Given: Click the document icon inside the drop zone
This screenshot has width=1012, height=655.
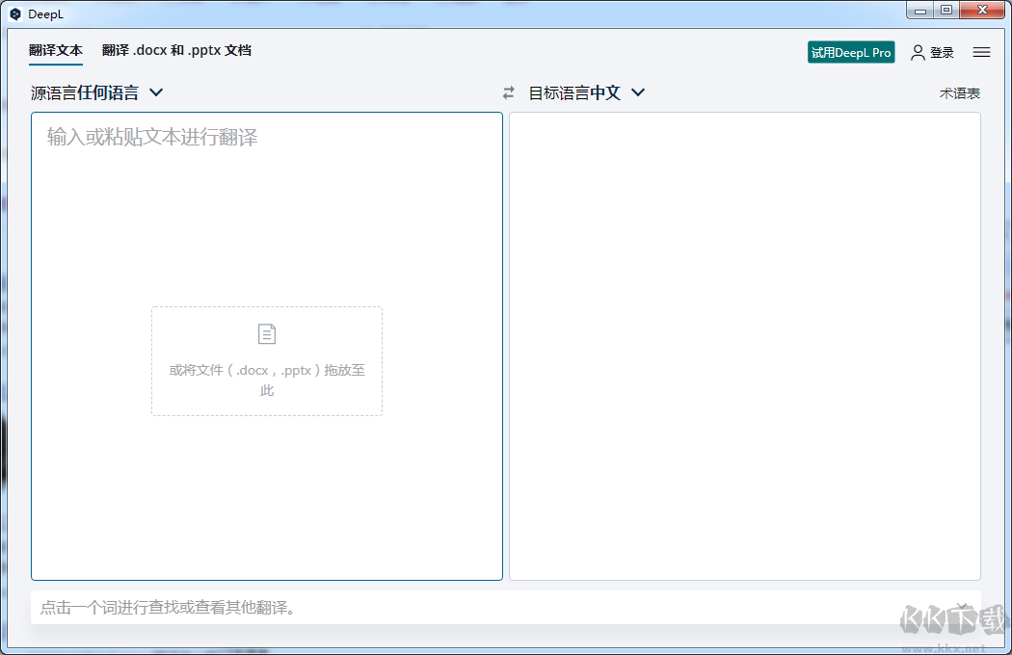Looking at the screenshot, I should [266, 333].
